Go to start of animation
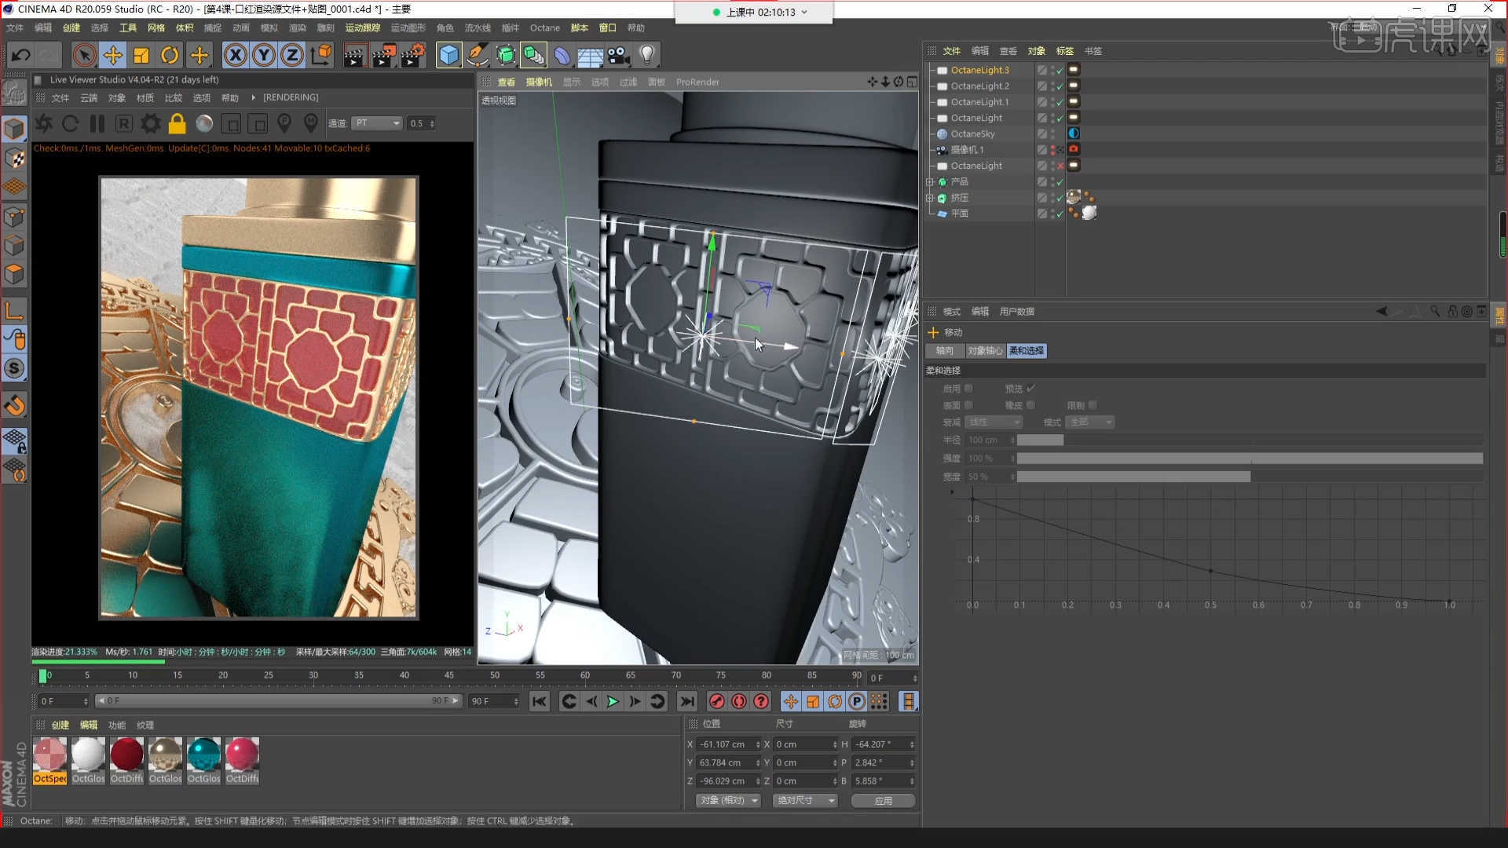This screenshot has width=1508, height=848. pos(539,702)
